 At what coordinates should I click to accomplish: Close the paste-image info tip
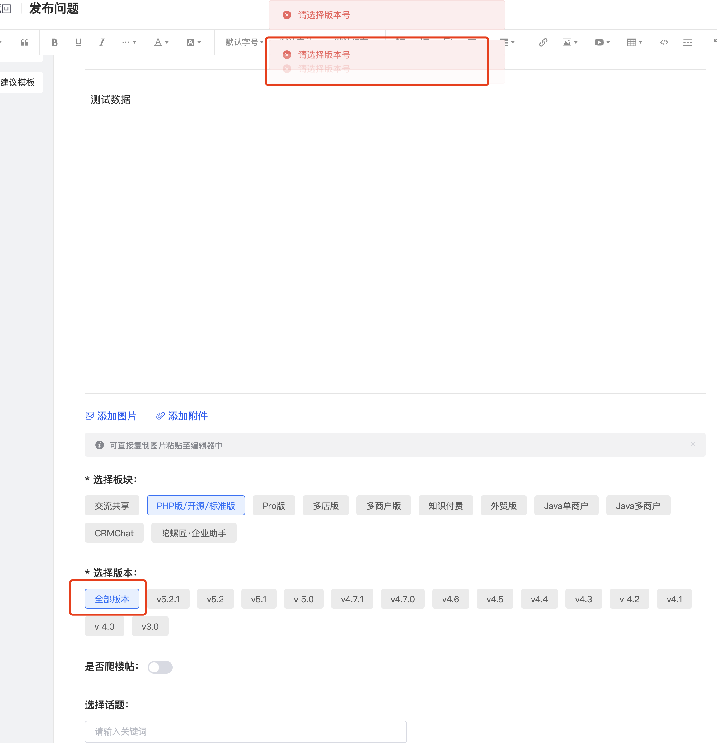pyautogui.click(x=692, y=444)
